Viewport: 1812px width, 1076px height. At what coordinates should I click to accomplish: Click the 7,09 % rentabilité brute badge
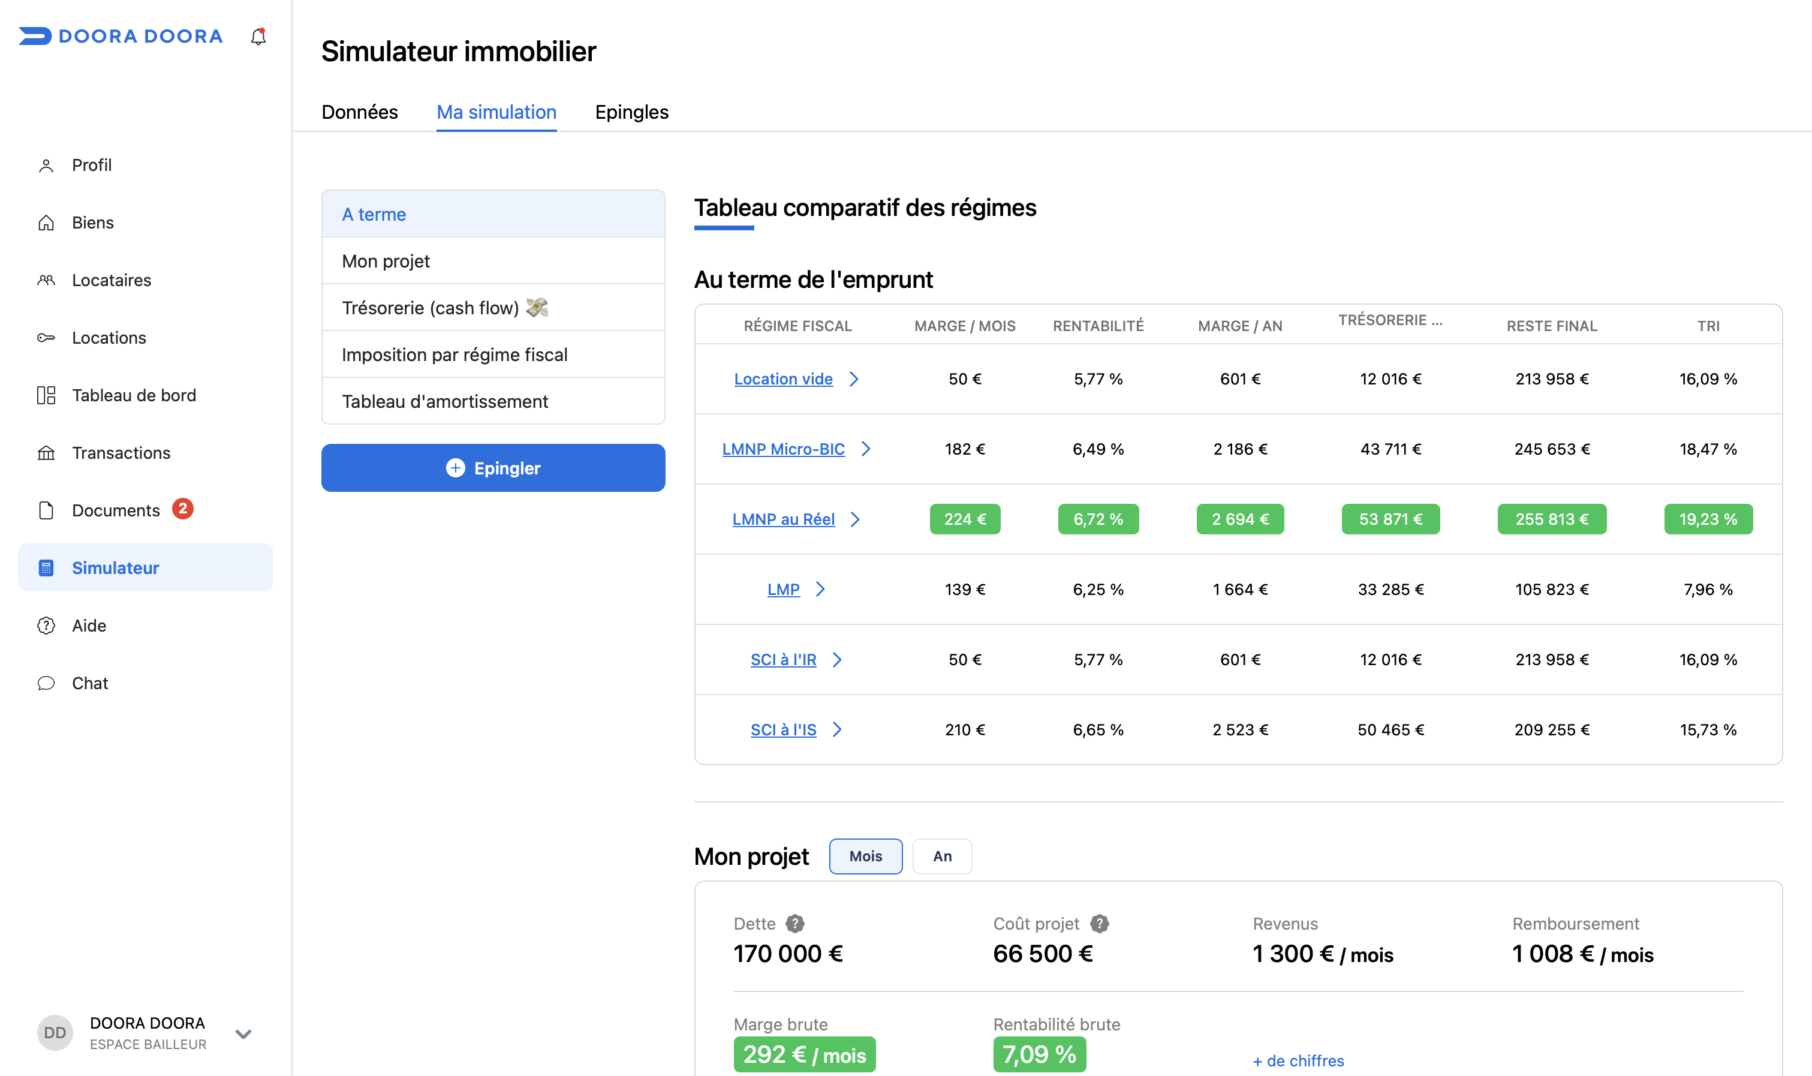1039,1054
